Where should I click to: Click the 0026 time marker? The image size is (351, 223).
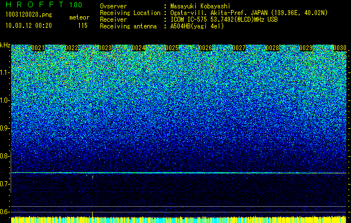[x=205, y=48]
